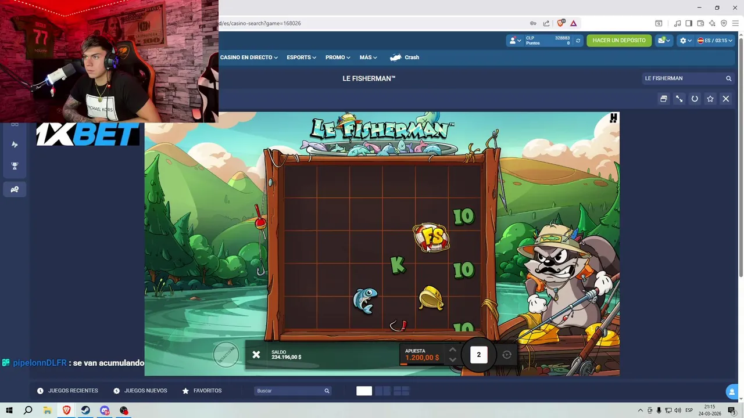Open the Brave playlist music icon
This screenshot has width=744, height=418.
[677, 23]
